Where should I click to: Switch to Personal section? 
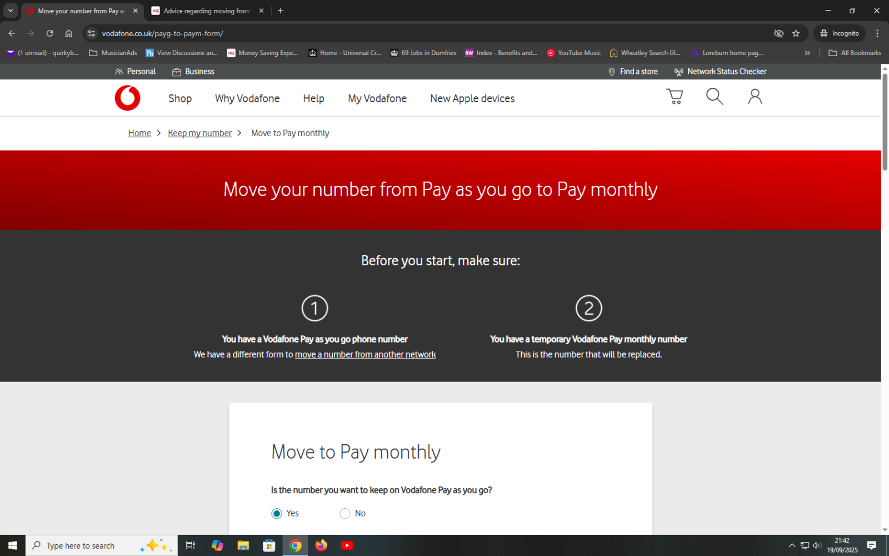click(135, 72)
